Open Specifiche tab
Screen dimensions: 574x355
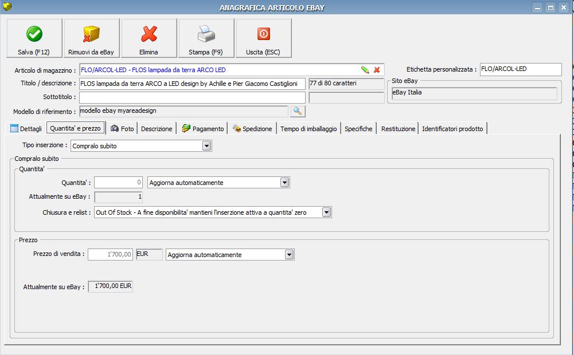(x=358, y=129)
